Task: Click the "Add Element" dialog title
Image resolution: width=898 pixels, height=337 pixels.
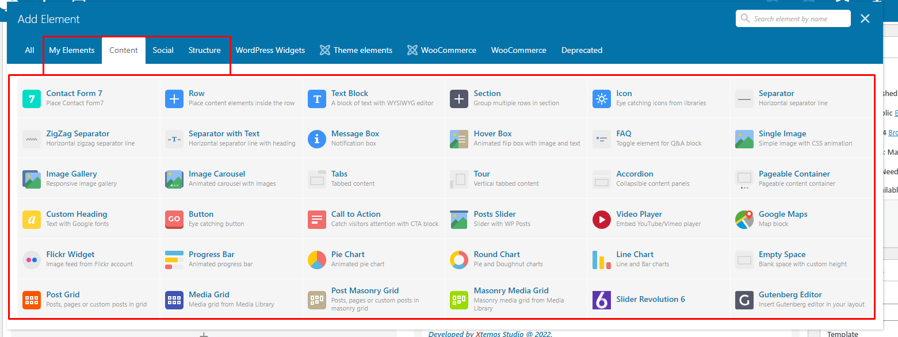Action: point(49,19)
